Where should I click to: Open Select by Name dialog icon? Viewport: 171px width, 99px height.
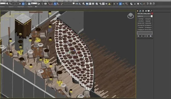(10, 4)
